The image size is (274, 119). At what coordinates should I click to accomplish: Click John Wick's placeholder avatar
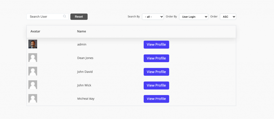(33, 85)
